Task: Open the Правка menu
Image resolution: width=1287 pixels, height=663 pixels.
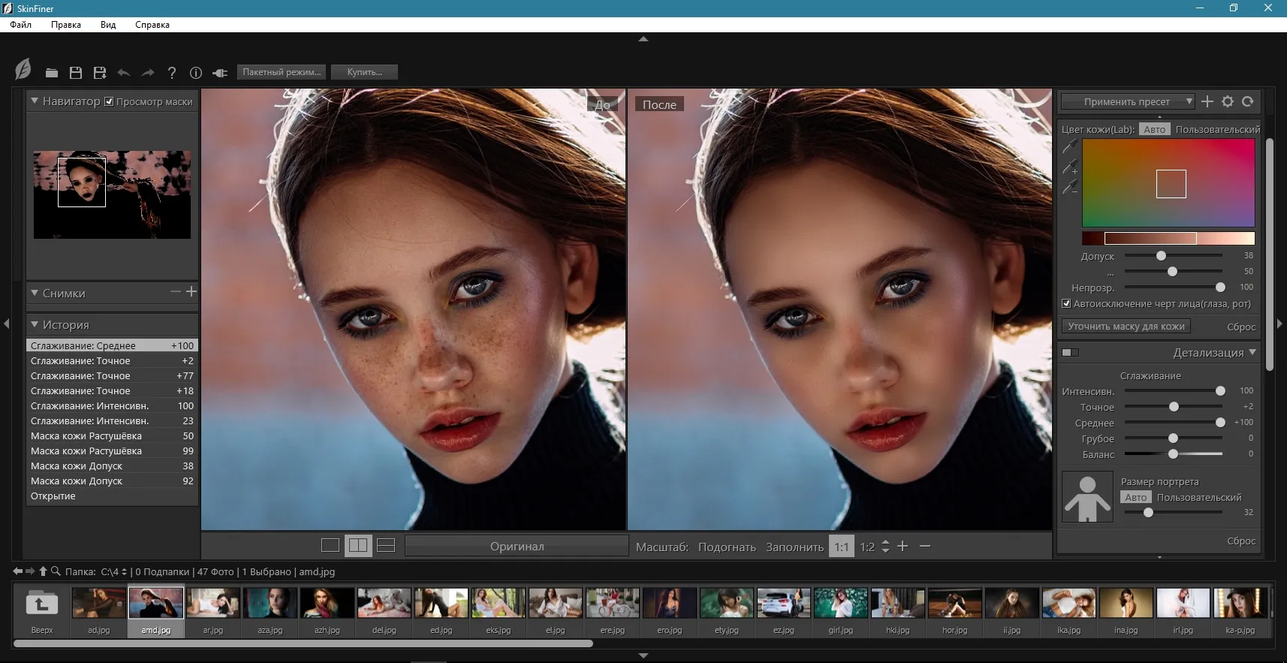Action: tap(66, 24)
